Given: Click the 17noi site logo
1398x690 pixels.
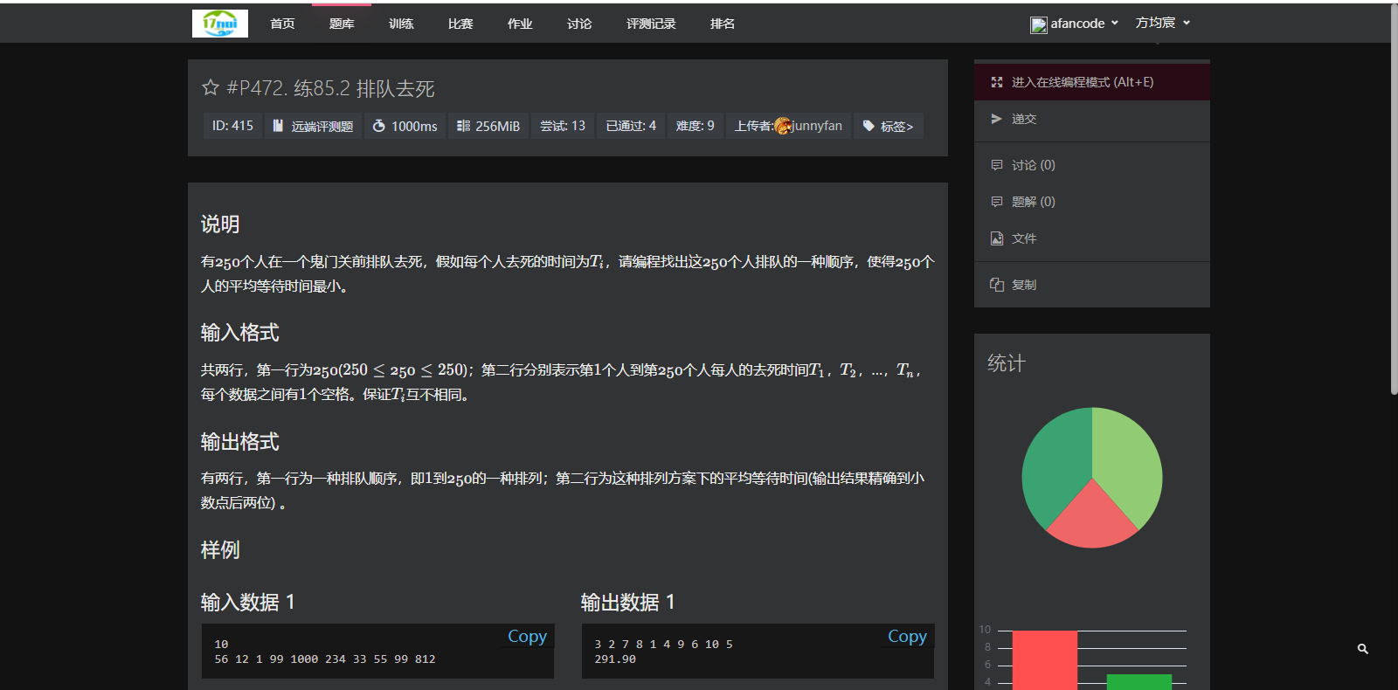Looking at the screenshot, I should pyautogui.click(x=220, y=24).
